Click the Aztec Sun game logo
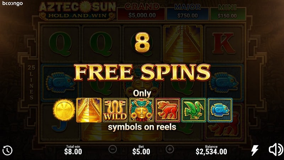Screen dimensions: 284x160 tap(77, 11)
